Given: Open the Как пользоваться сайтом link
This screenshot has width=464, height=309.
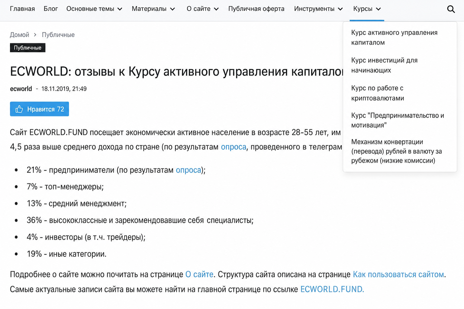Looking at the screenshot, I should 398,274.
